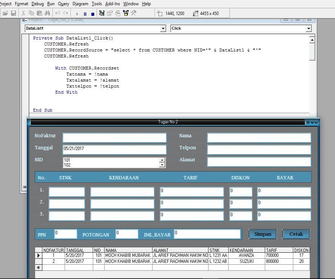Open the Format menu
Screen dimensions: 335x279
pyautogui.click(x=22, y=4)
